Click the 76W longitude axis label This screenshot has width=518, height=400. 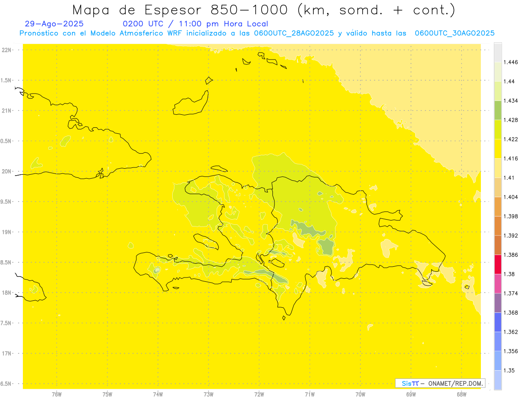(57, 394)
